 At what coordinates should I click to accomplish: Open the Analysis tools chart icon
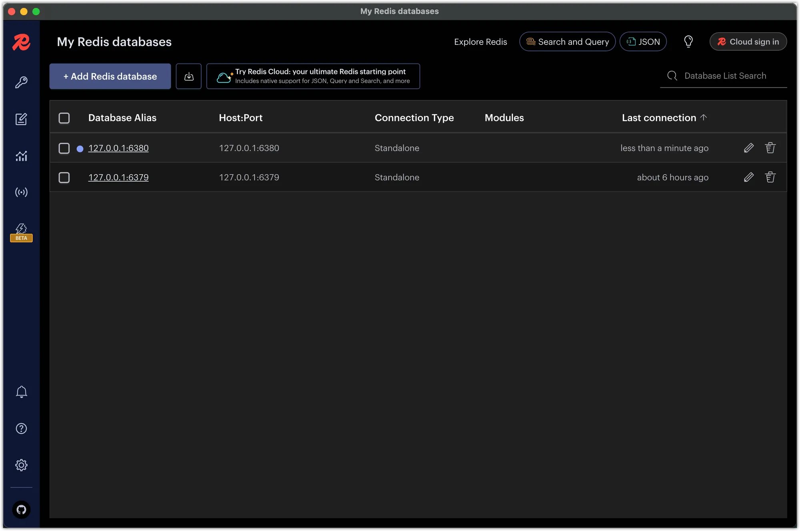click(21, 156)
